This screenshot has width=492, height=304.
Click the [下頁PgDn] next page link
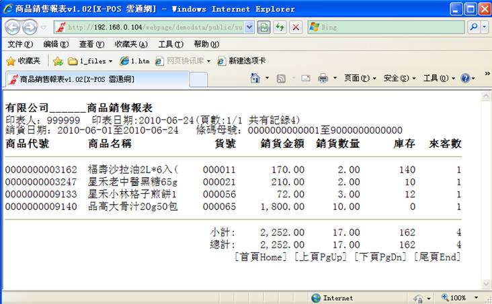click(x=380, y=257)
